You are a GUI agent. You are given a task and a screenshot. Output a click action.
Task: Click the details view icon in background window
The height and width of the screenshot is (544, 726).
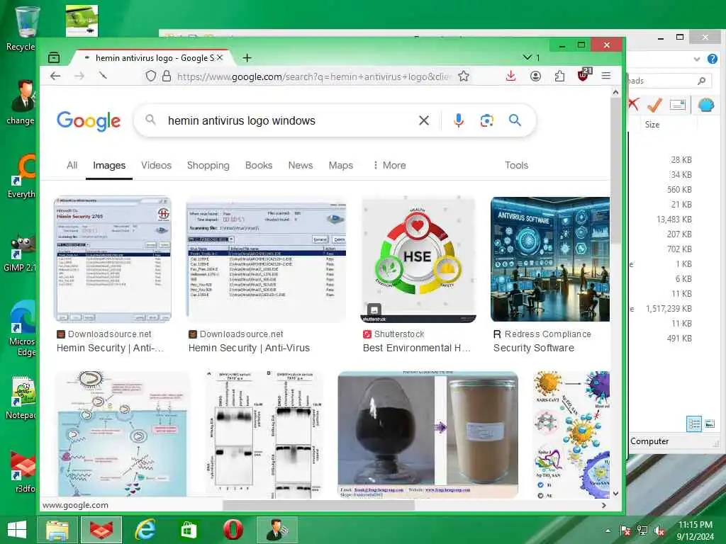[693, 424]
